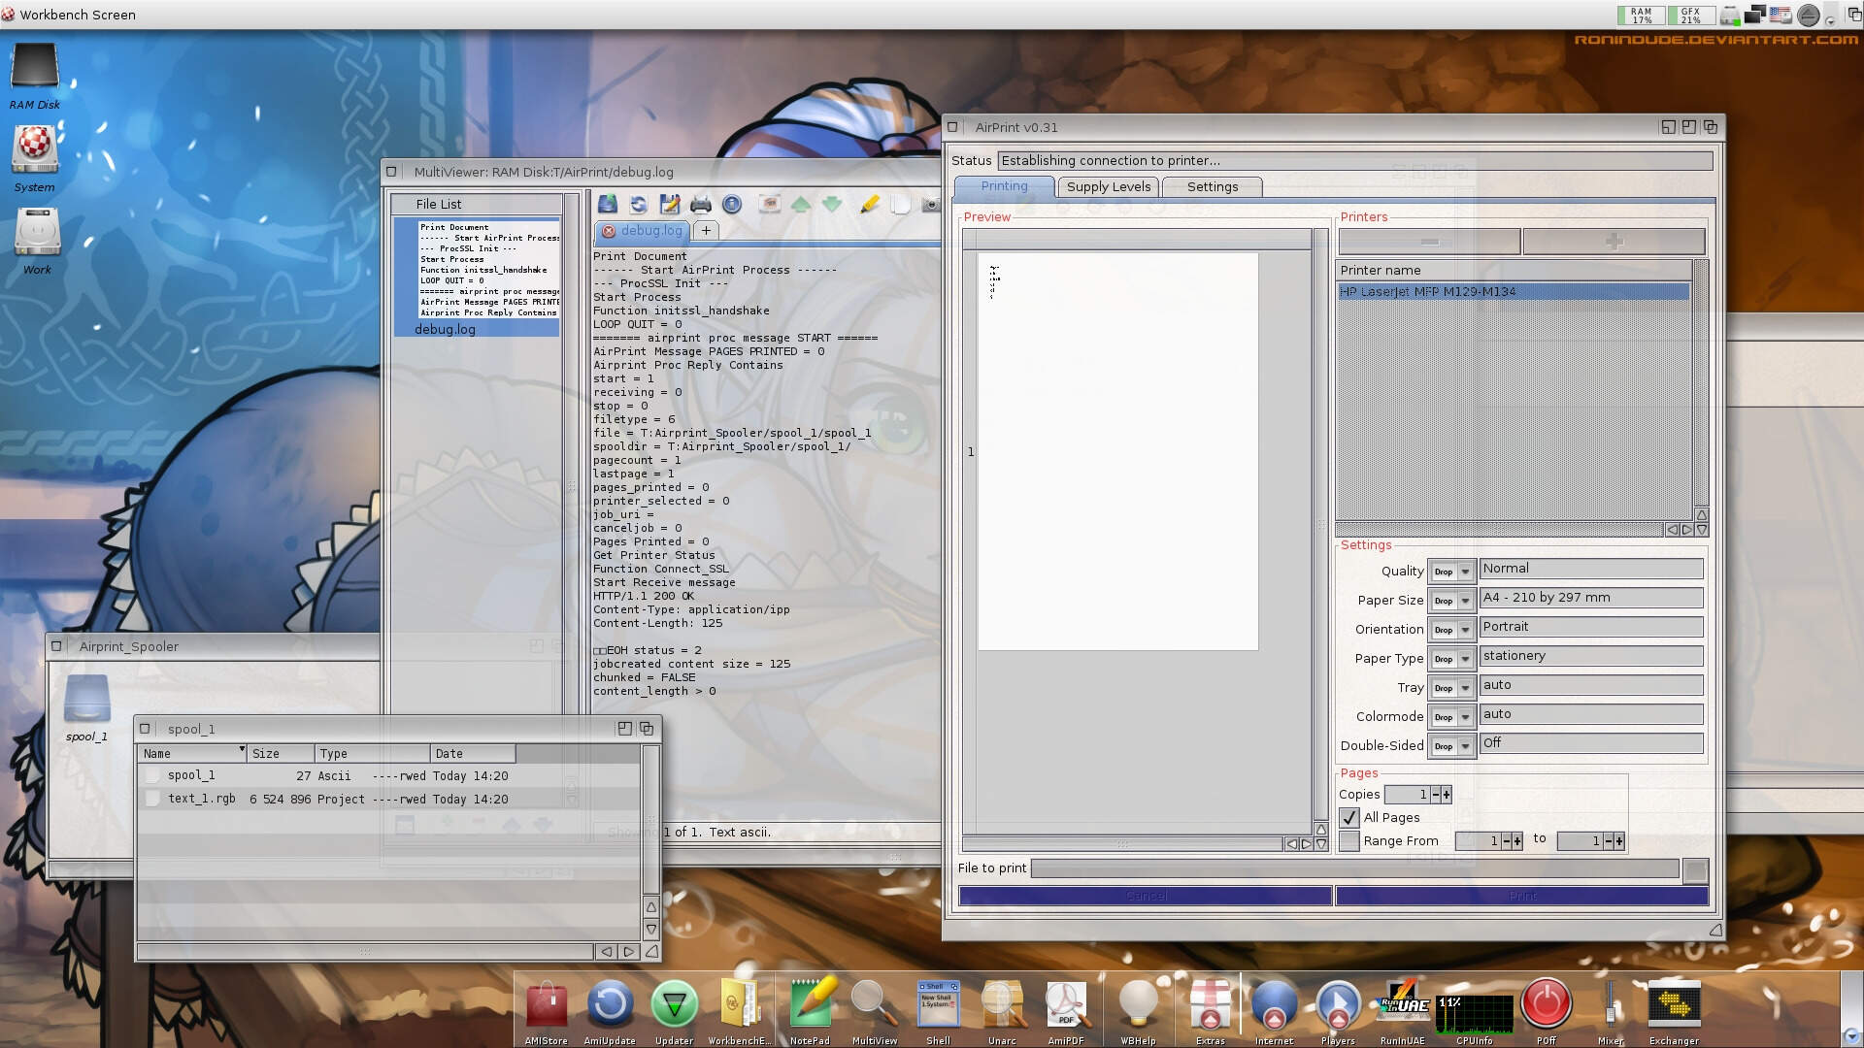Image resolution: width=1864 pixels, height=1048 pixels.
Task: Select printer HP LaserJet MFP M129-M134
Action: point(1514,292)
